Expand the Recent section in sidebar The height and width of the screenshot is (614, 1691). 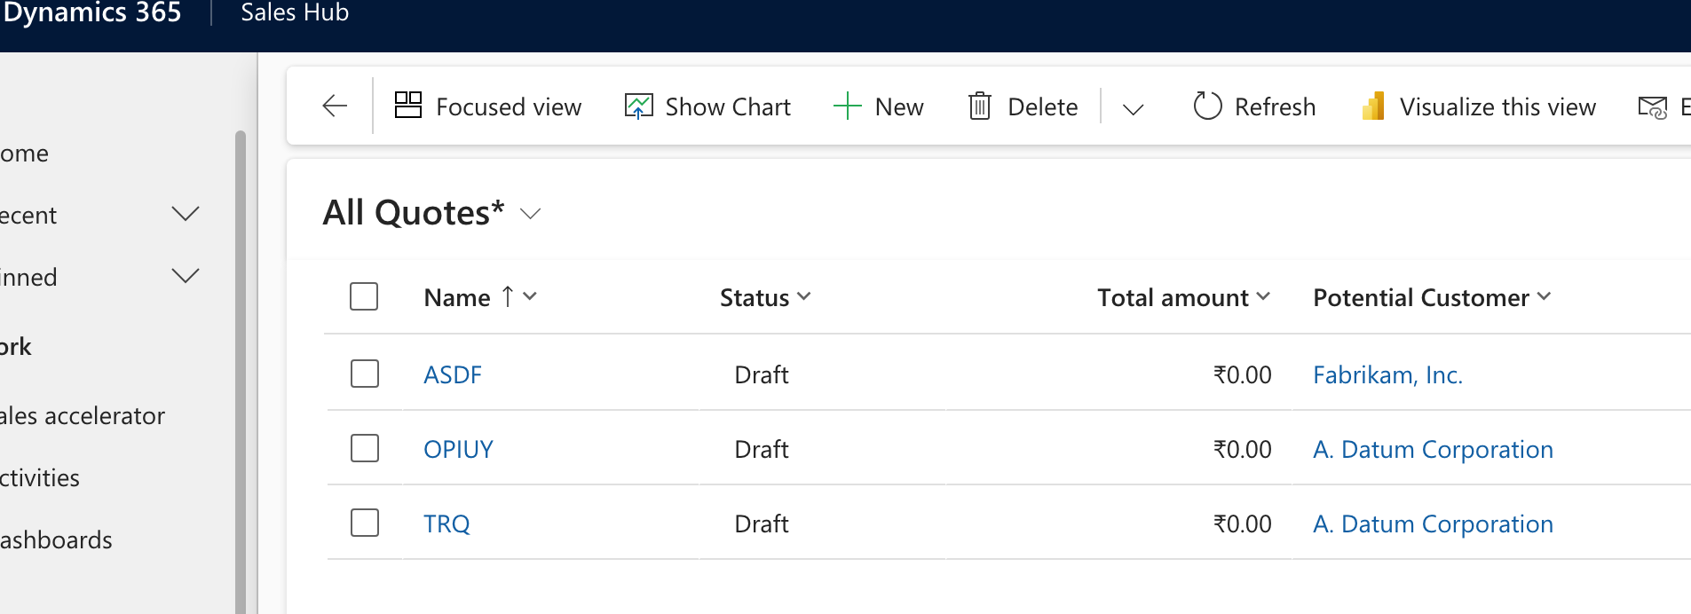[185, 215]
